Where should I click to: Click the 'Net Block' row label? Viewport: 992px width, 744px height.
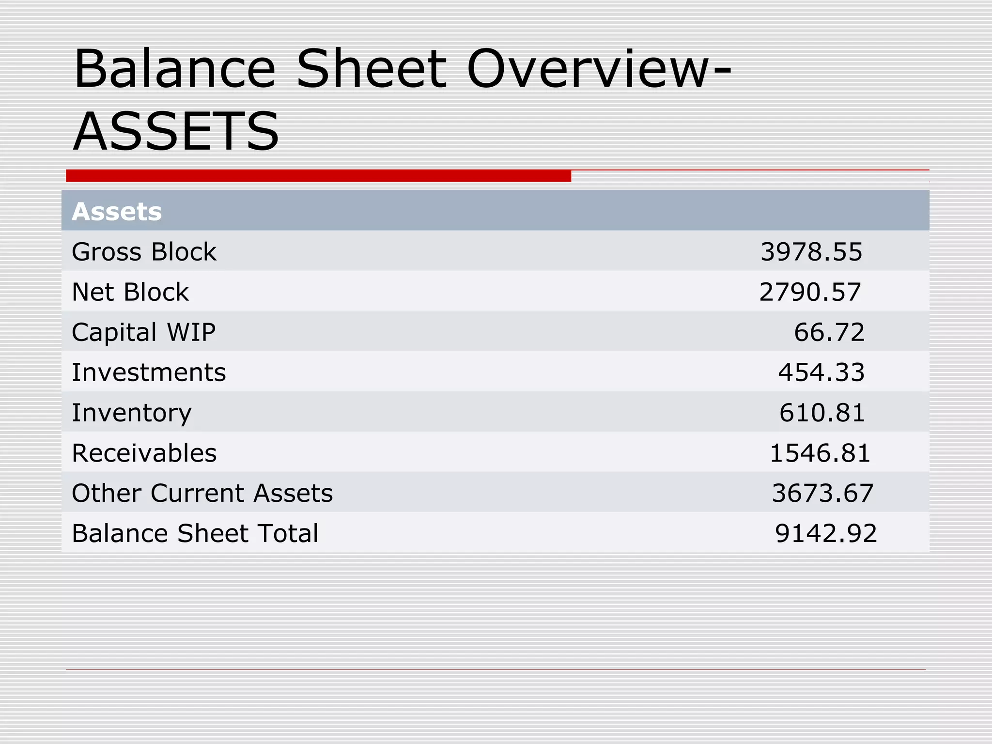(130, 292)
